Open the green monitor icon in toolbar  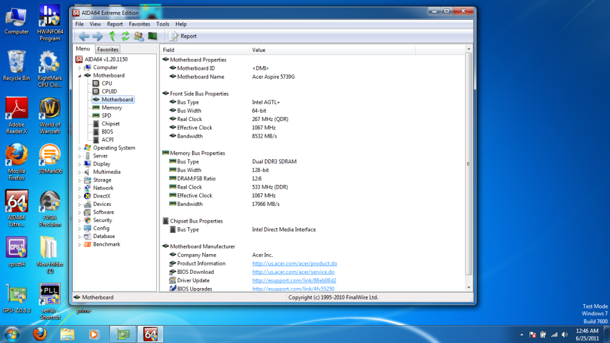tap(153, 36)
